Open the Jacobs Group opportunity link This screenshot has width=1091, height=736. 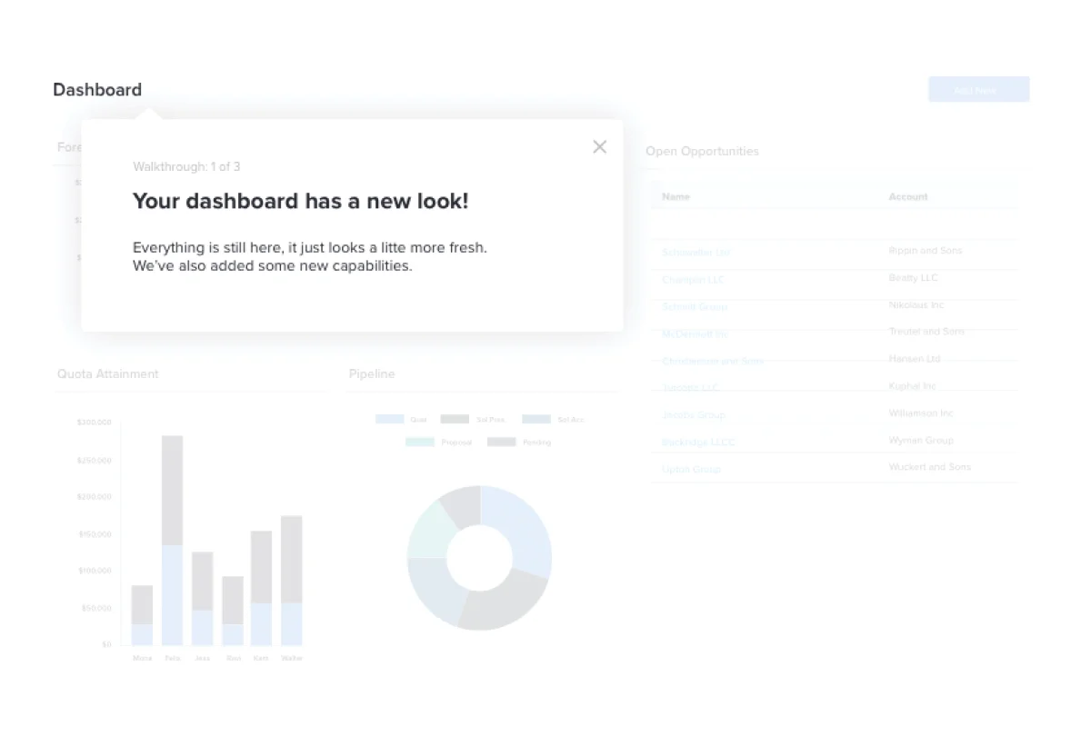pyautogui.click(x=694, y=415)
